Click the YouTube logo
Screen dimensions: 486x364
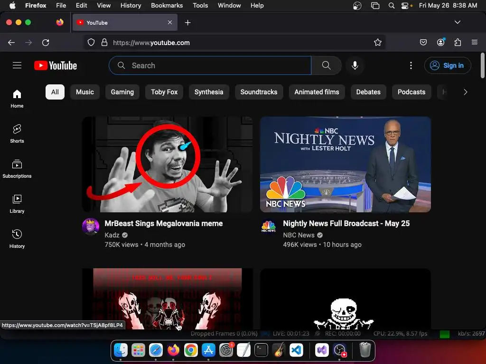pyautogui.click(x=56, y=65)
